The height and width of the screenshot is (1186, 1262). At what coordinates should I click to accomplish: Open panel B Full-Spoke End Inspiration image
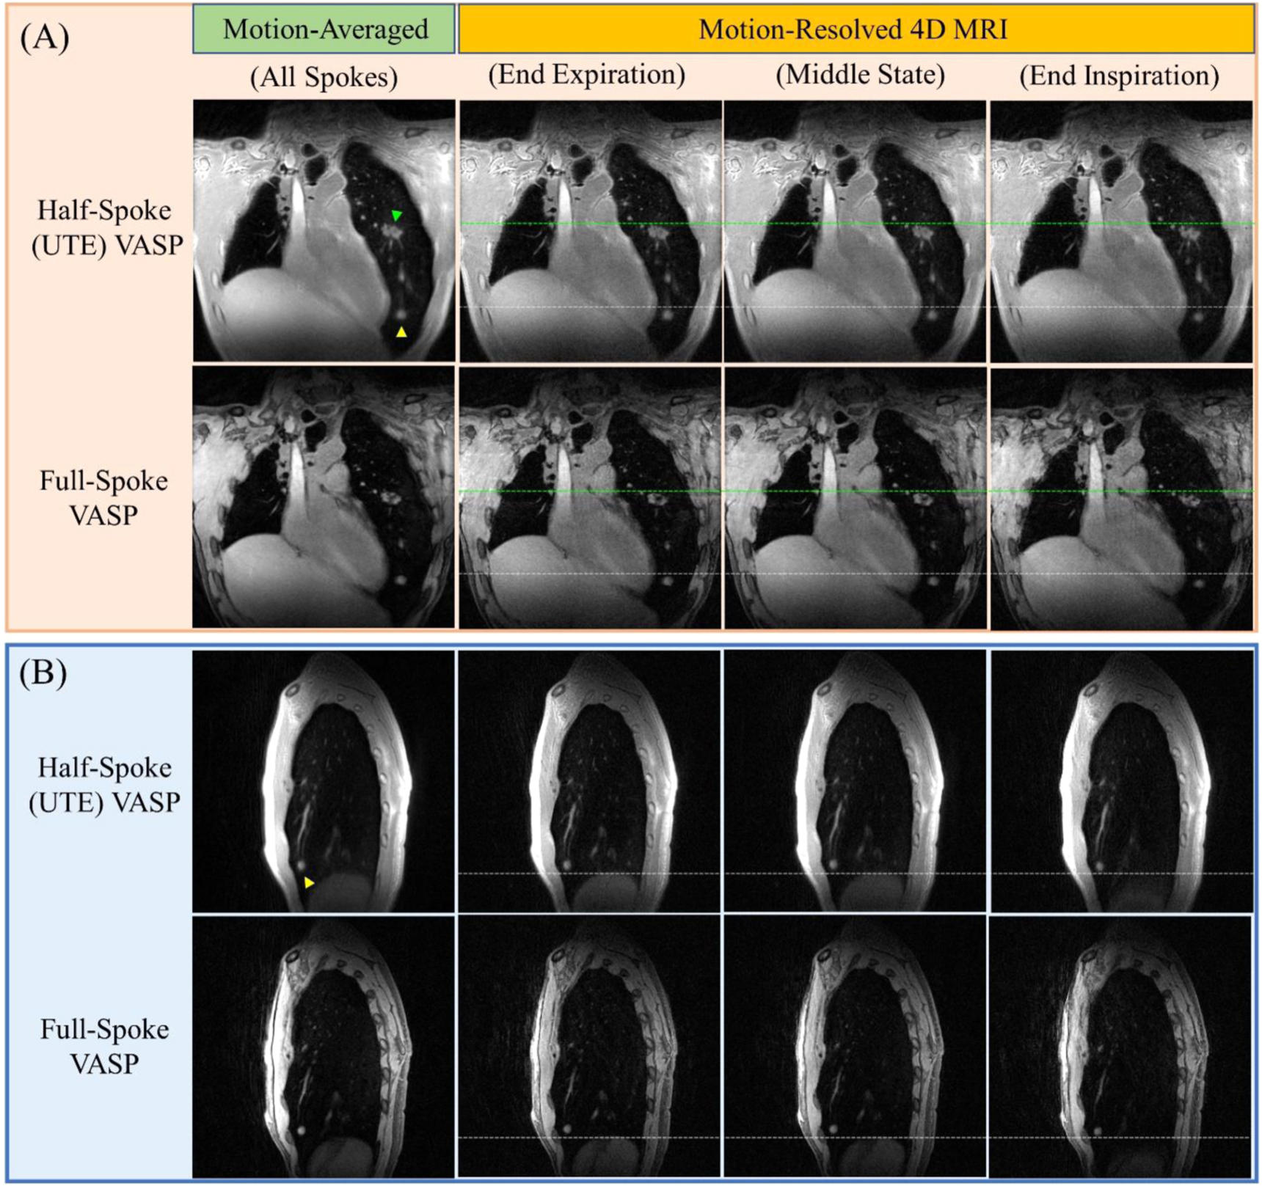[1122, 1047]
